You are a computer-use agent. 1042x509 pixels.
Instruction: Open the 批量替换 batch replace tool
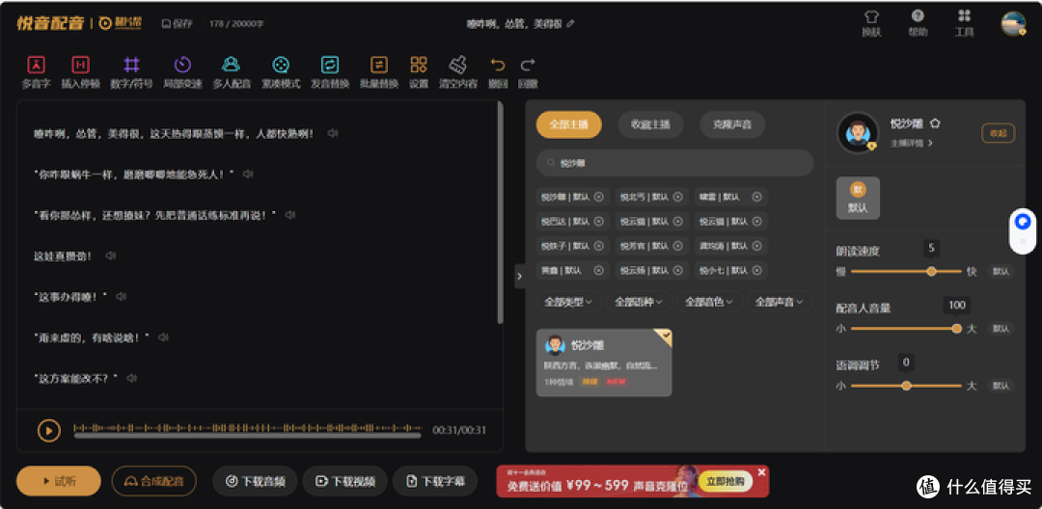(x=379, y=72)
